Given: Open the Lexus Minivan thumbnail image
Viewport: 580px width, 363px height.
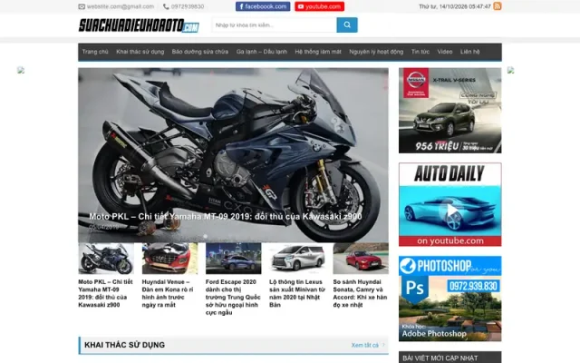Looking at the screenshot, I should (297, 259).
